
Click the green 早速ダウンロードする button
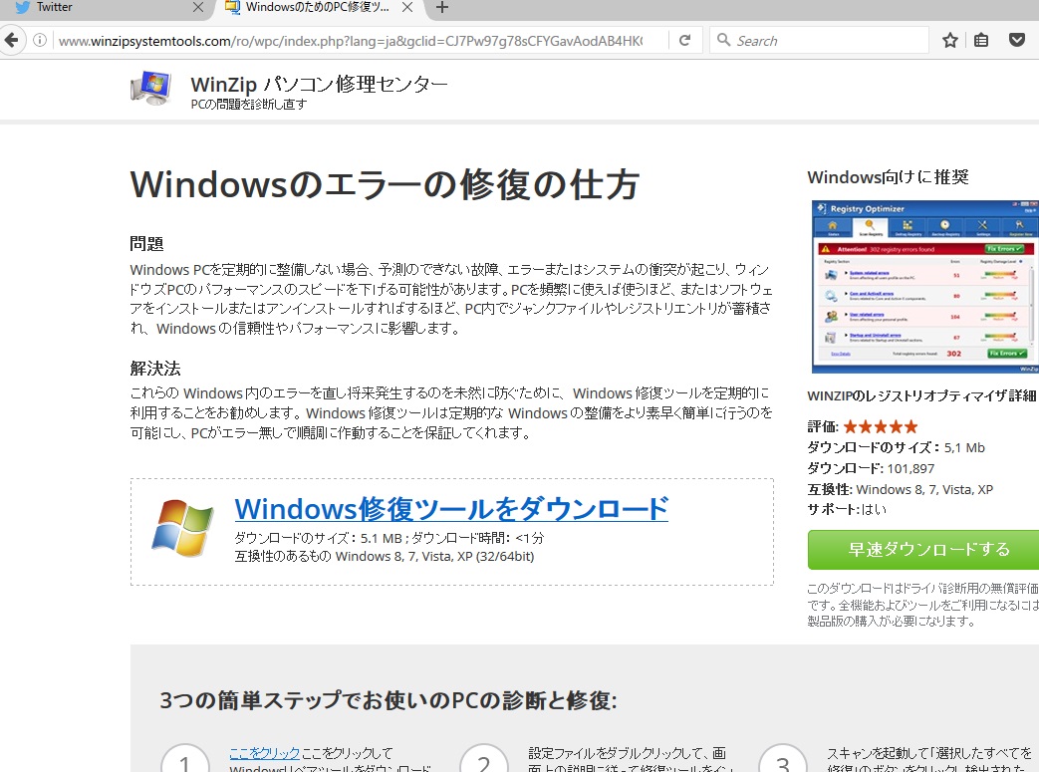tap(923, 549)
